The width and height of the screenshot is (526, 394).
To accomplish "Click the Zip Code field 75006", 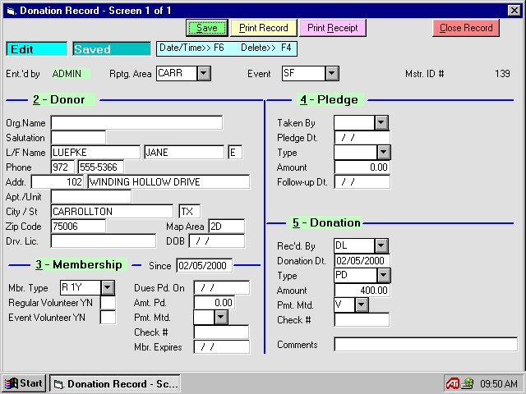I will 78,227.
